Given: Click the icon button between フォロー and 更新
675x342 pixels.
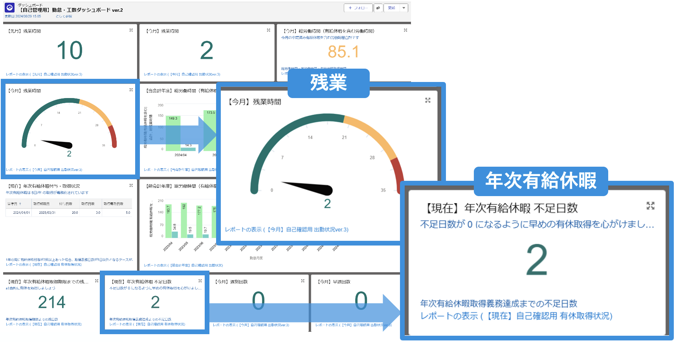Looking at the screenshot, I should tap(378, 8).
